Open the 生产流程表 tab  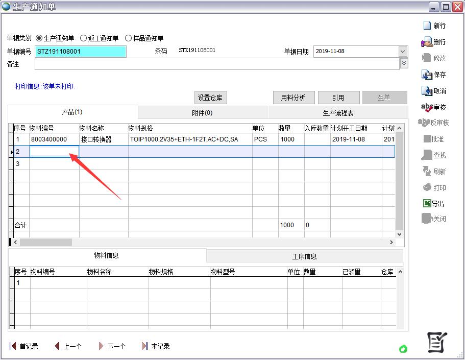click(338, 113)
